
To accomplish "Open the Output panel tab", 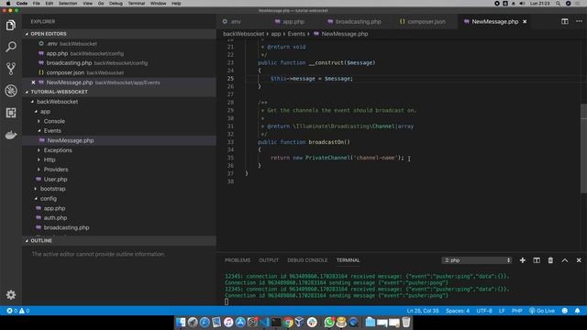I will [x=269, y=260].
